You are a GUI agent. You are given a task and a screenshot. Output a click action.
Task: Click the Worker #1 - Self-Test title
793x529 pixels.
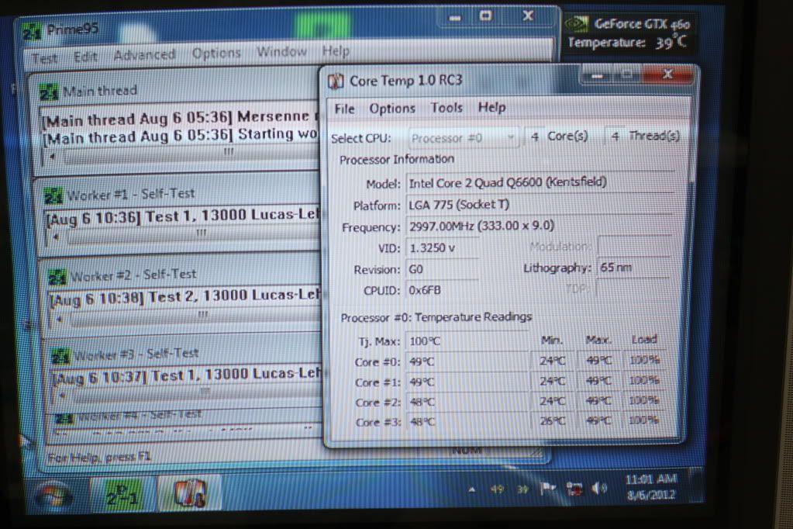pyautogui.click(x=131, y=195)
